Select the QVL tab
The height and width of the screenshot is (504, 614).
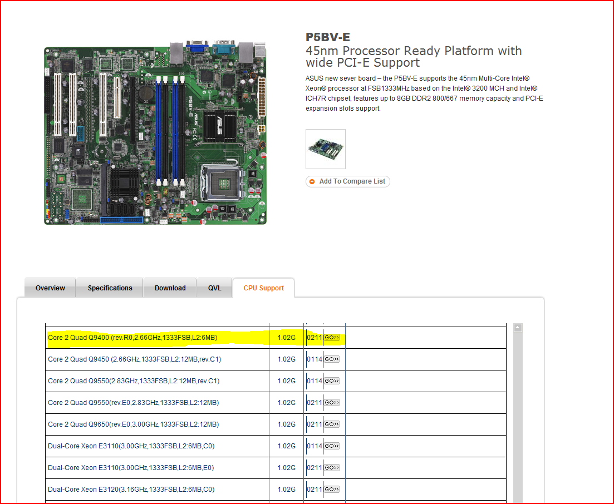(x=214, y=288)
